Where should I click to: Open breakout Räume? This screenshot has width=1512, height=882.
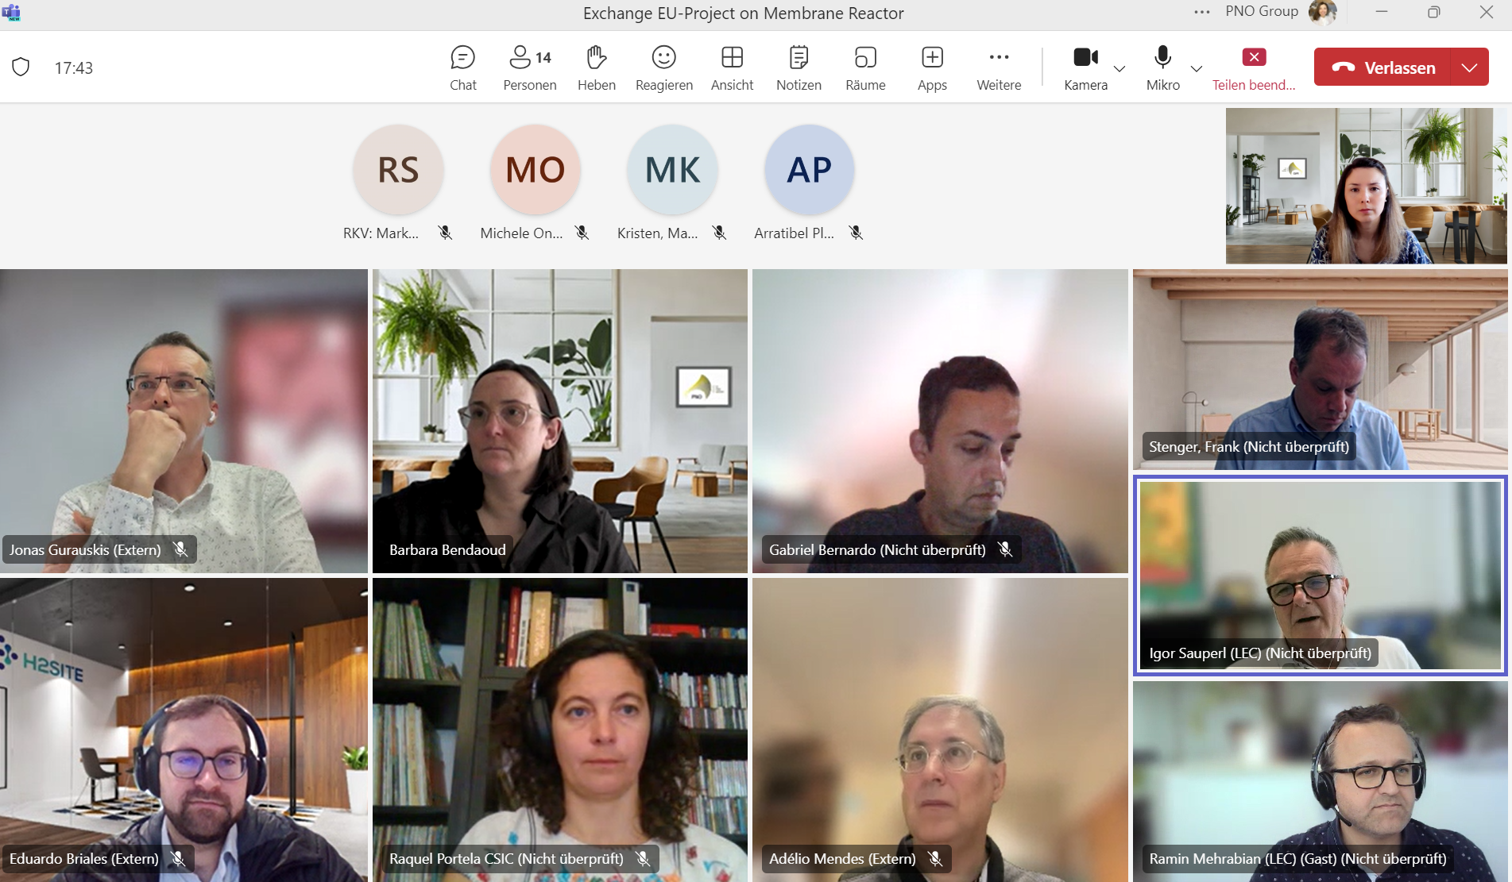[x=865, y=68]
